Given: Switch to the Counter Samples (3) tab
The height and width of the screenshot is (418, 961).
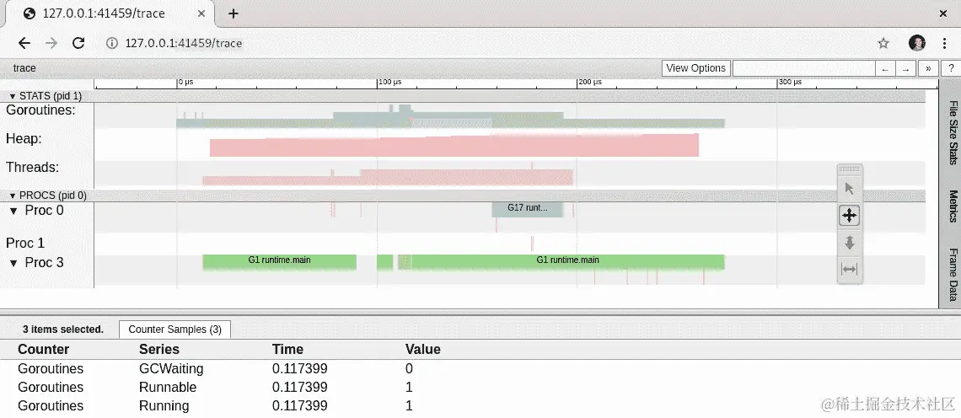Looking at the screenshot, I should [174, 330].
